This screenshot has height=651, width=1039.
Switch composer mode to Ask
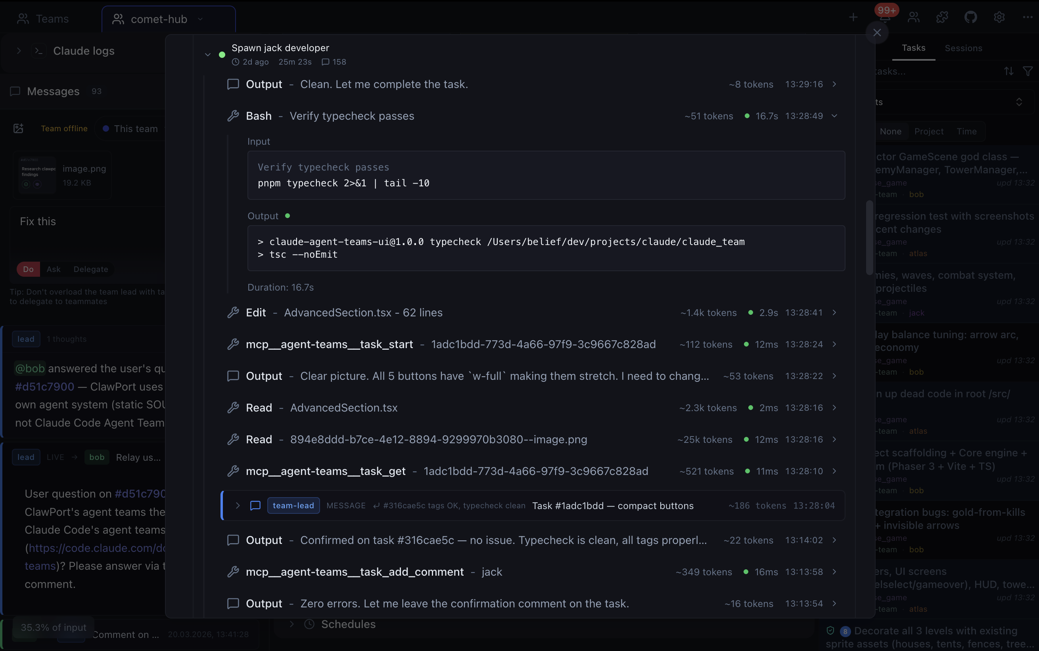(54, 269)
